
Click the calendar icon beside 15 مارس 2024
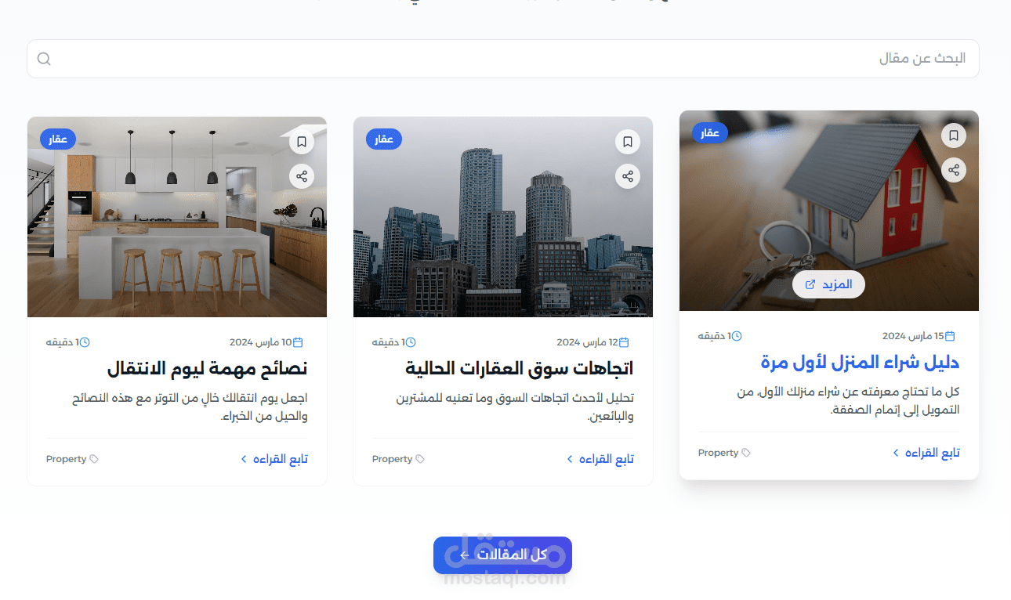point(950,336)
